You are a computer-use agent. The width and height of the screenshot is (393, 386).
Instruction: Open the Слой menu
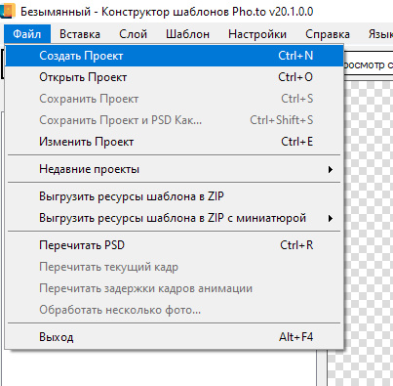tap(133, 34)
